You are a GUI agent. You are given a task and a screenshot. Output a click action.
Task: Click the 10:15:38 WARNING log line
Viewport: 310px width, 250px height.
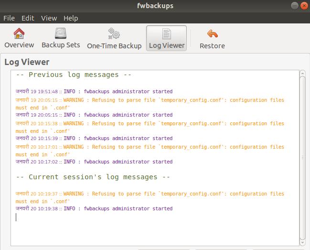point(150,127)
